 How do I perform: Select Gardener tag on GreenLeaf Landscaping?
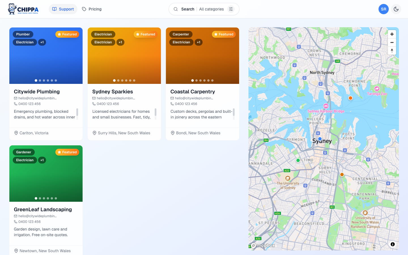click(x=24, y=152)
